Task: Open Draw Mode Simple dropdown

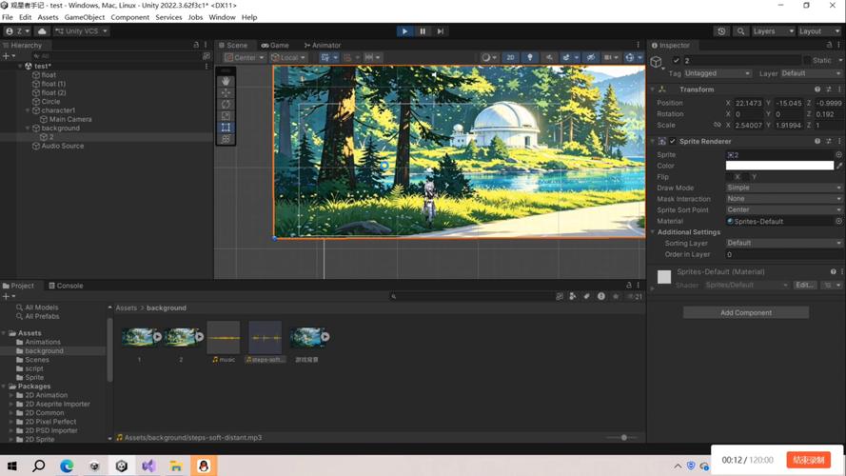Action: [x=783, y=188]
